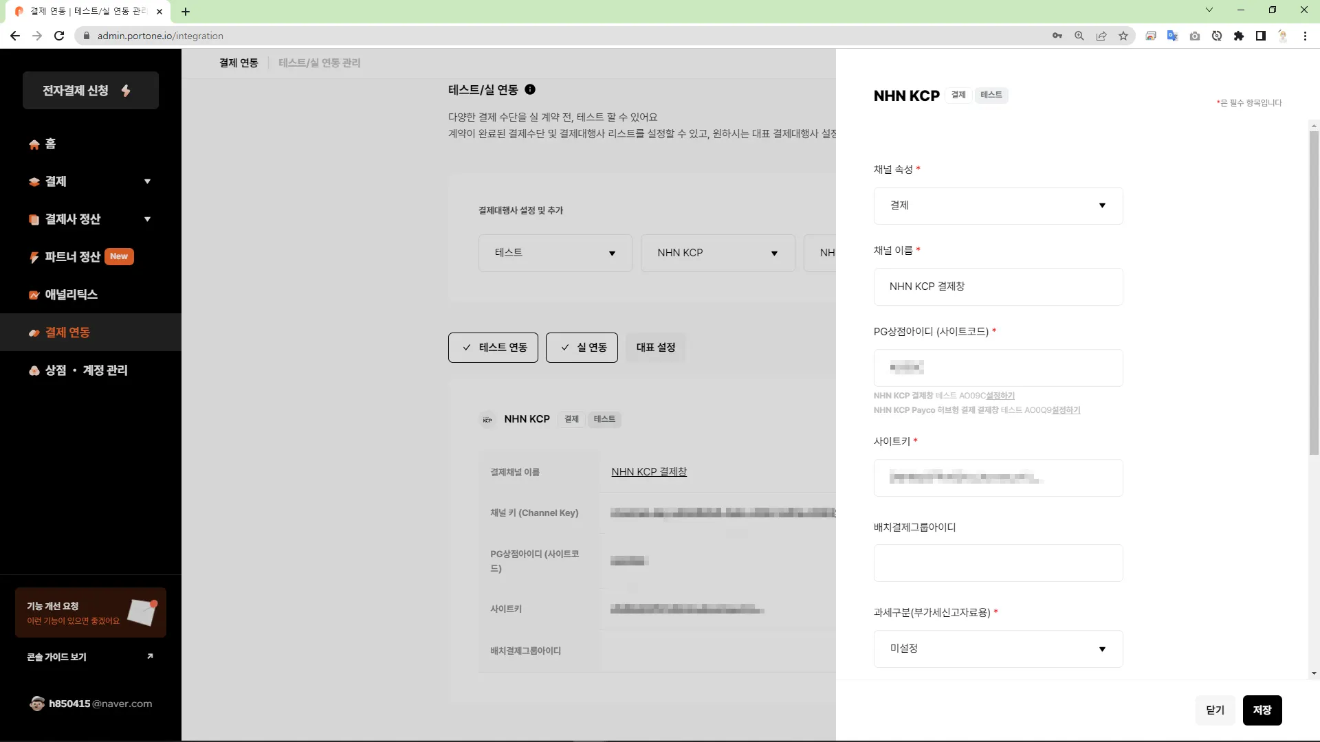Open 파트너 정산 menu item
Image resolution: width=1320 pixels, height=742 pixels.
tap(72, 257)
